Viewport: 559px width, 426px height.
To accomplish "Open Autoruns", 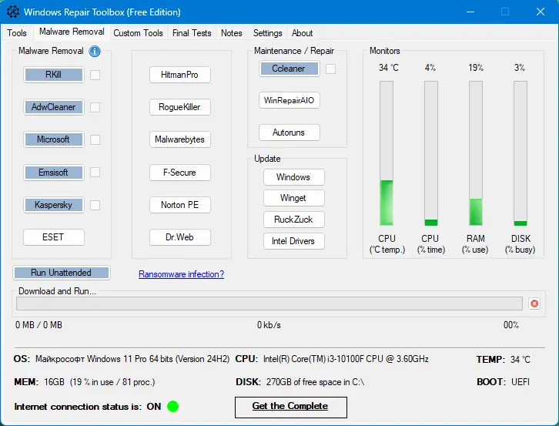I will (x=290, y=132).
